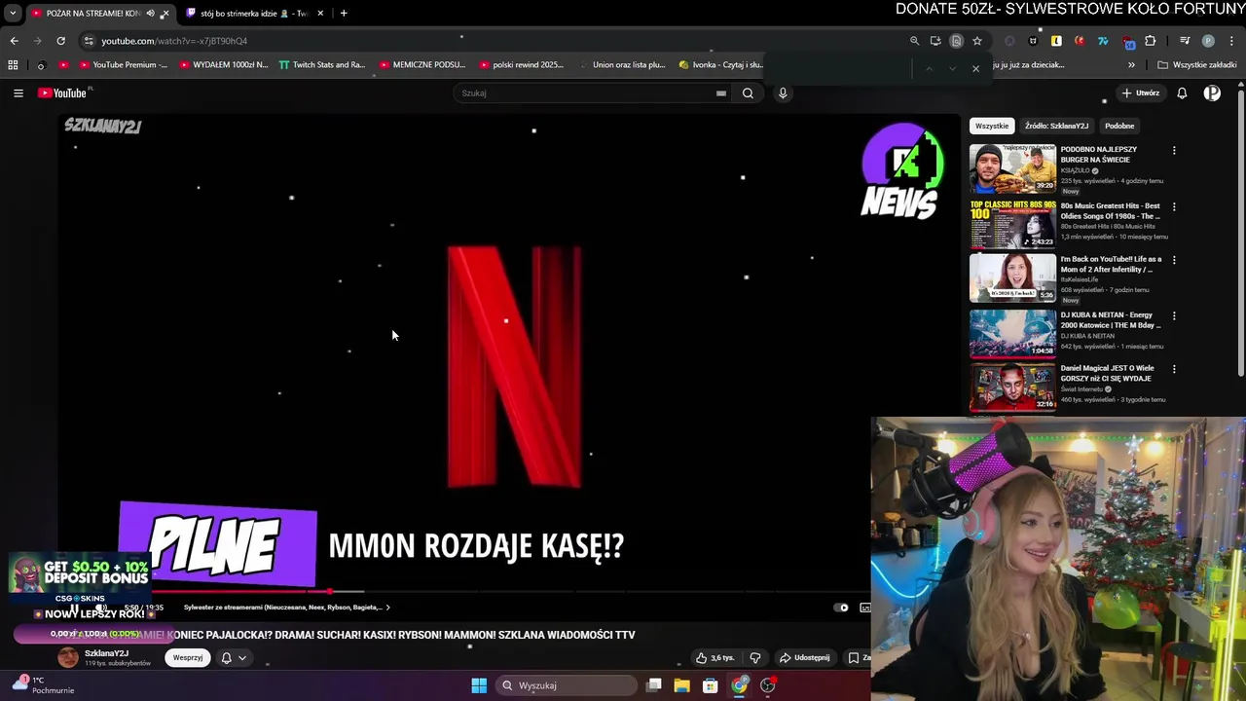The width and height of the screenshot is (1246, 701).
Task: Open YouTube notifications bell in the header
Action: pyautogui.click(x=1182, y=93)
